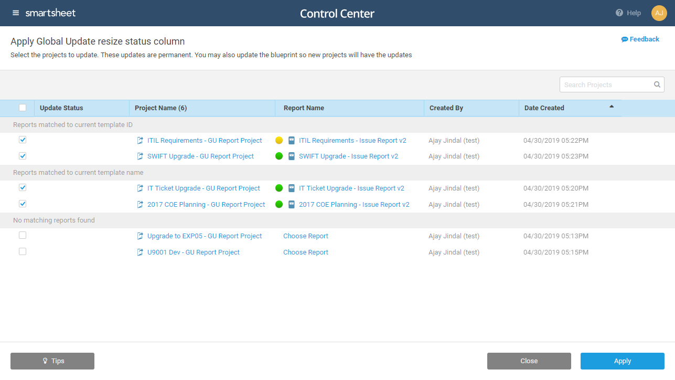This screenshot has width=675, height=380.
Task: Click green status dot for 2017 COE Planning report
Action: [279, 204]
